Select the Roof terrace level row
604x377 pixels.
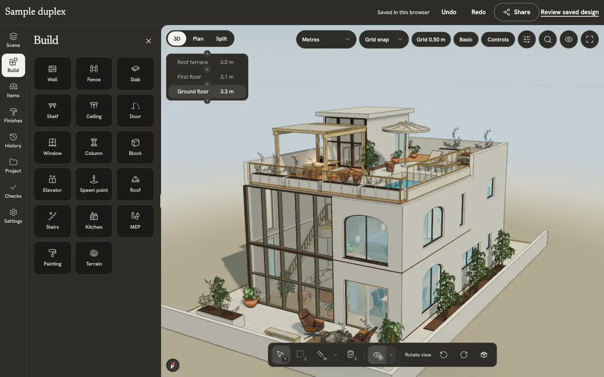click(207, 62)
